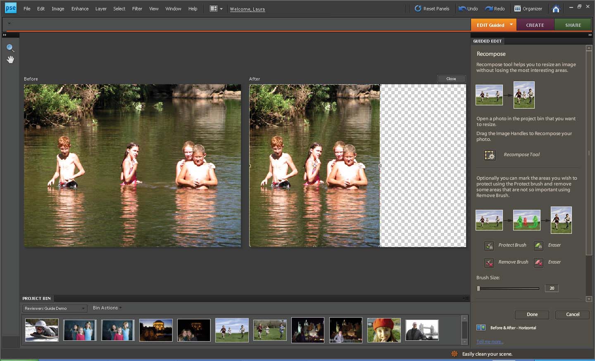Open the EDIT Guided dropdown arrow
Viewport: 595px width, 361px height.
511,25
